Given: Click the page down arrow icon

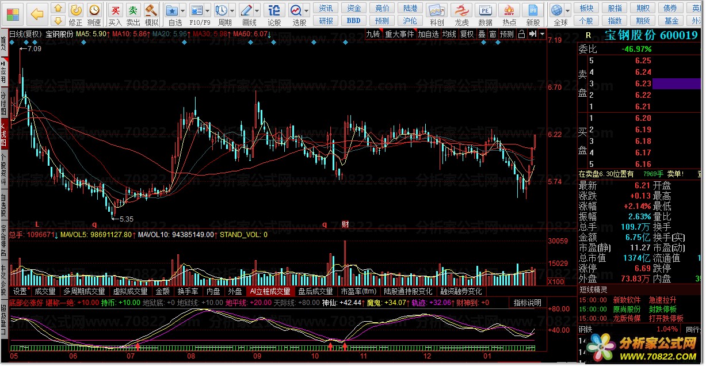Looking at the screenshot, I should click(58, 21).
